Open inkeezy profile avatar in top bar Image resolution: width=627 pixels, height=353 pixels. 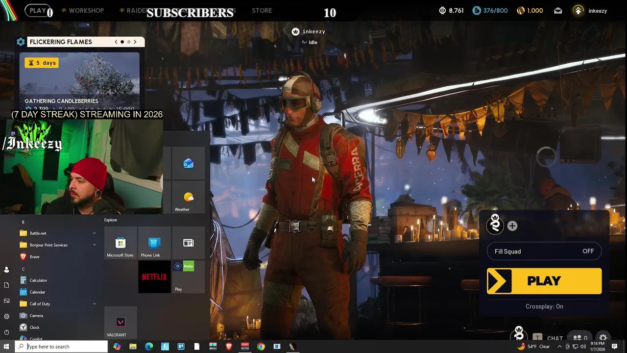[x=579, y=10]
